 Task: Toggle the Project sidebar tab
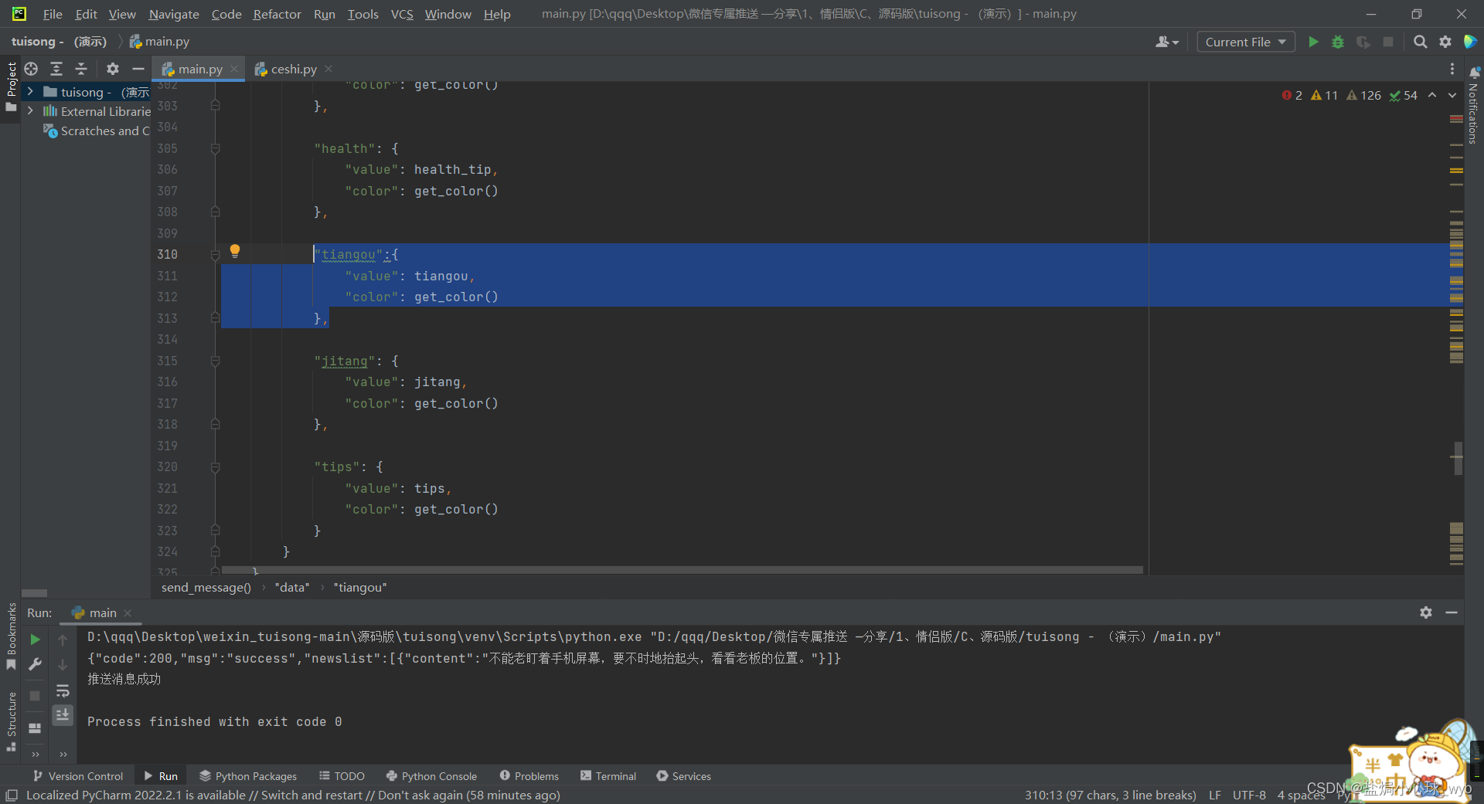tap(11, 87)
